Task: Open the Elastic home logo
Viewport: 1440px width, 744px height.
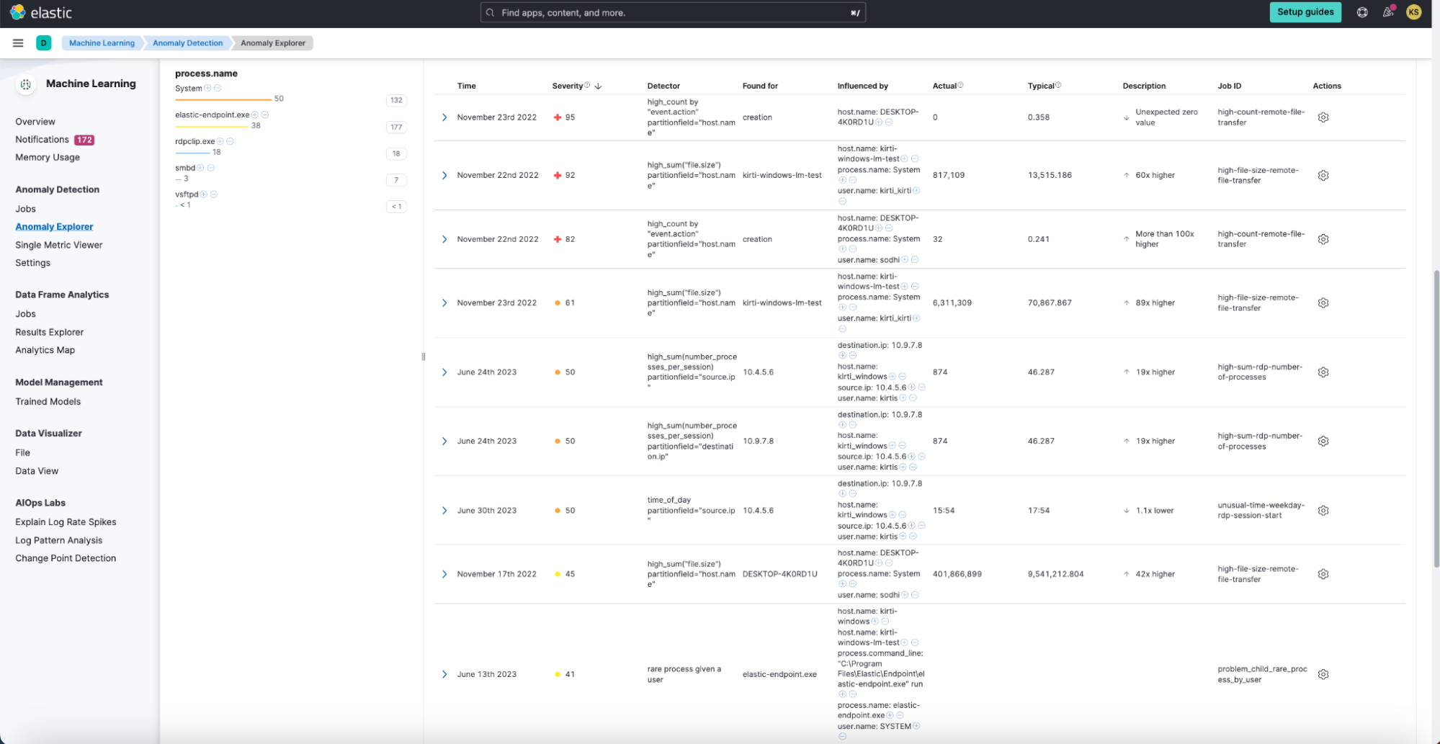Action: tap(41, 12)
